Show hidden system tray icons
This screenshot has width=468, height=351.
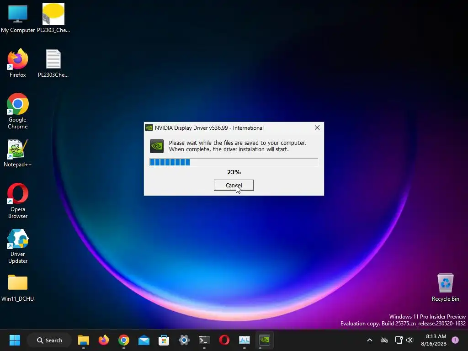coord(369,340)
